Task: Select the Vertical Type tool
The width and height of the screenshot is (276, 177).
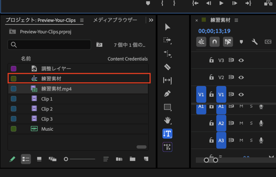Action: pos(167,133)
